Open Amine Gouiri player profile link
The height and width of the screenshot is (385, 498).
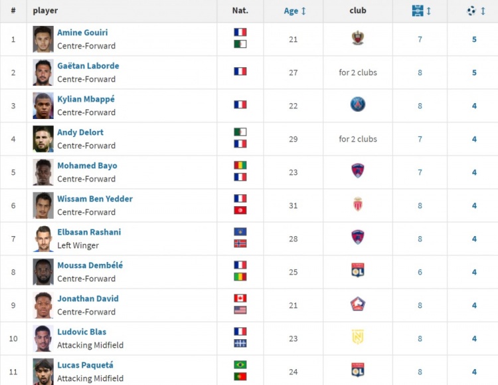click(82, 33)
